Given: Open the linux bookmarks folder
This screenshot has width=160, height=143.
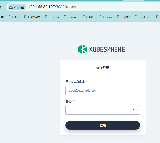Looking at the screenshot, I should click(71, 17).
